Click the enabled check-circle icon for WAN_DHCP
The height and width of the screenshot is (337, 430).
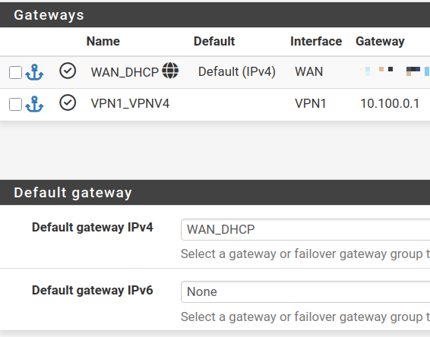(68, 71)
